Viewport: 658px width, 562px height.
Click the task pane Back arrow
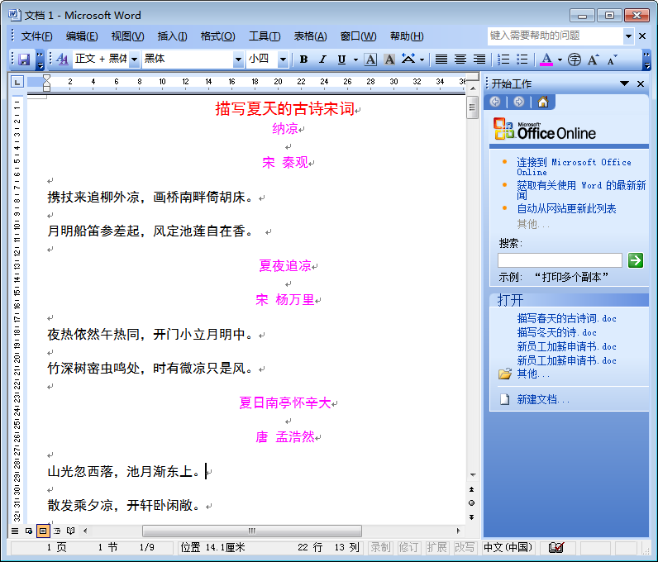(x=495, y=102)
